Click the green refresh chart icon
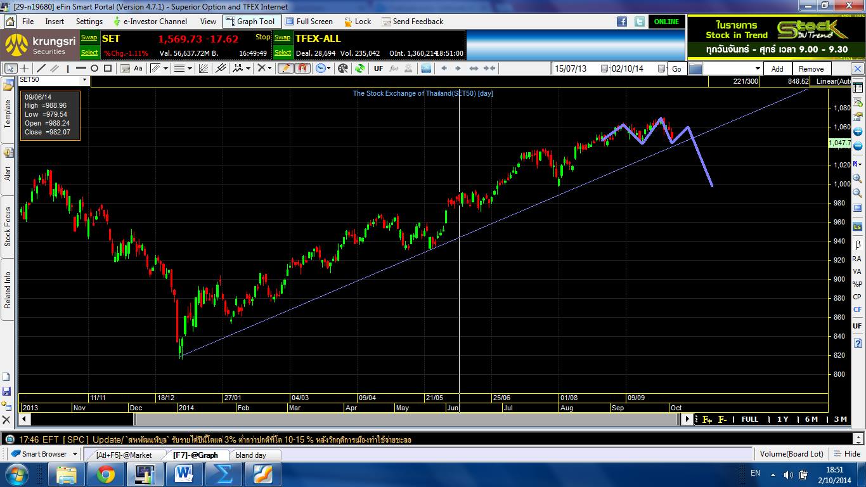Viewport: 866px width, 487px height. (360, 68)
